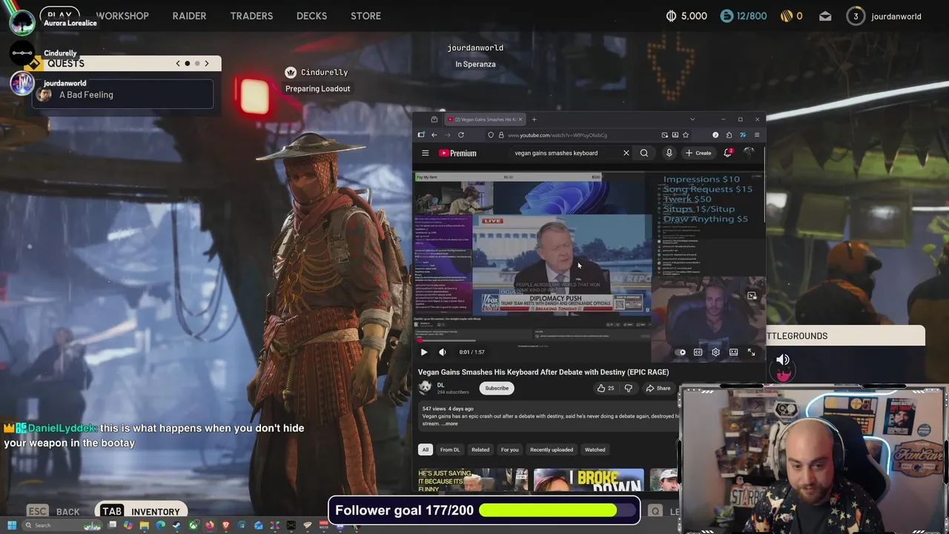List all tabs dropdown chevron
949x534 pixels.
click(692, 119)
